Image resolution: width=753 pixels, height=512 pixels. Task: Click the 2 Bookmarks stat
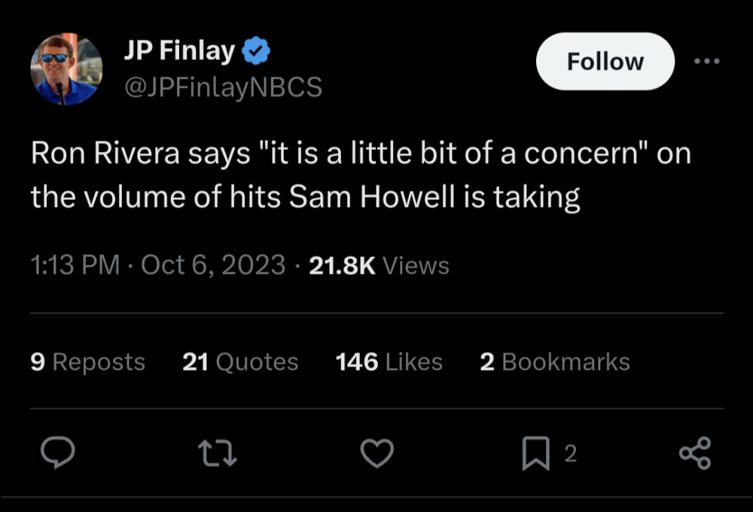[x=554, y=362]
